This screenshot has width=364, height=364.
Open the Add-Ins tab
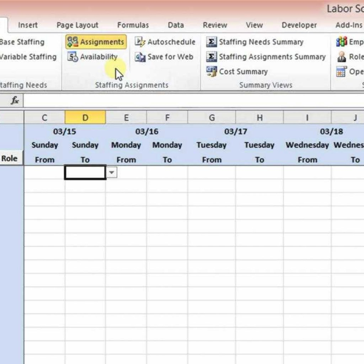tap(349, 25)
